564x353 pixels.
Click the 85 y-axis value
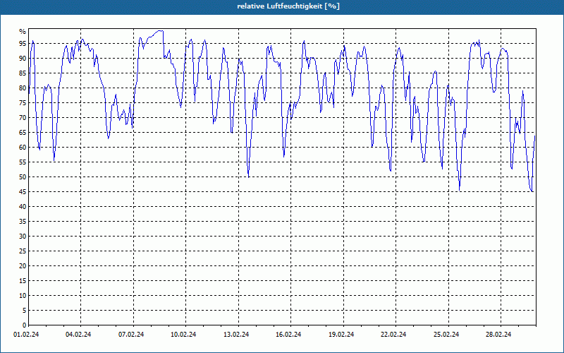(23, 73)
